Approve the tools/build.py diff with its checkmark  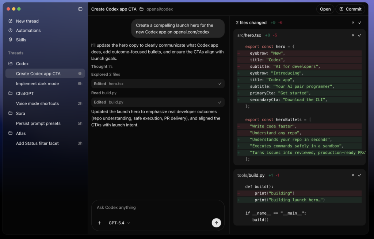pos(360,175)
